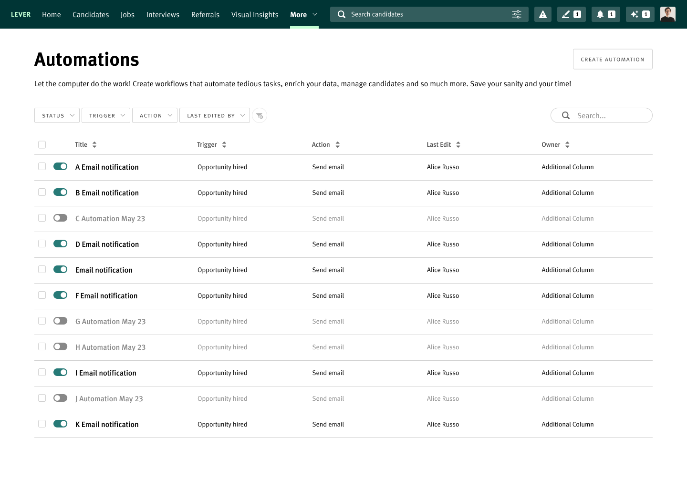This screenshot has height=488, width=687.
Task: Check the K Email notification row checkbox
Action: click(42, 424)
